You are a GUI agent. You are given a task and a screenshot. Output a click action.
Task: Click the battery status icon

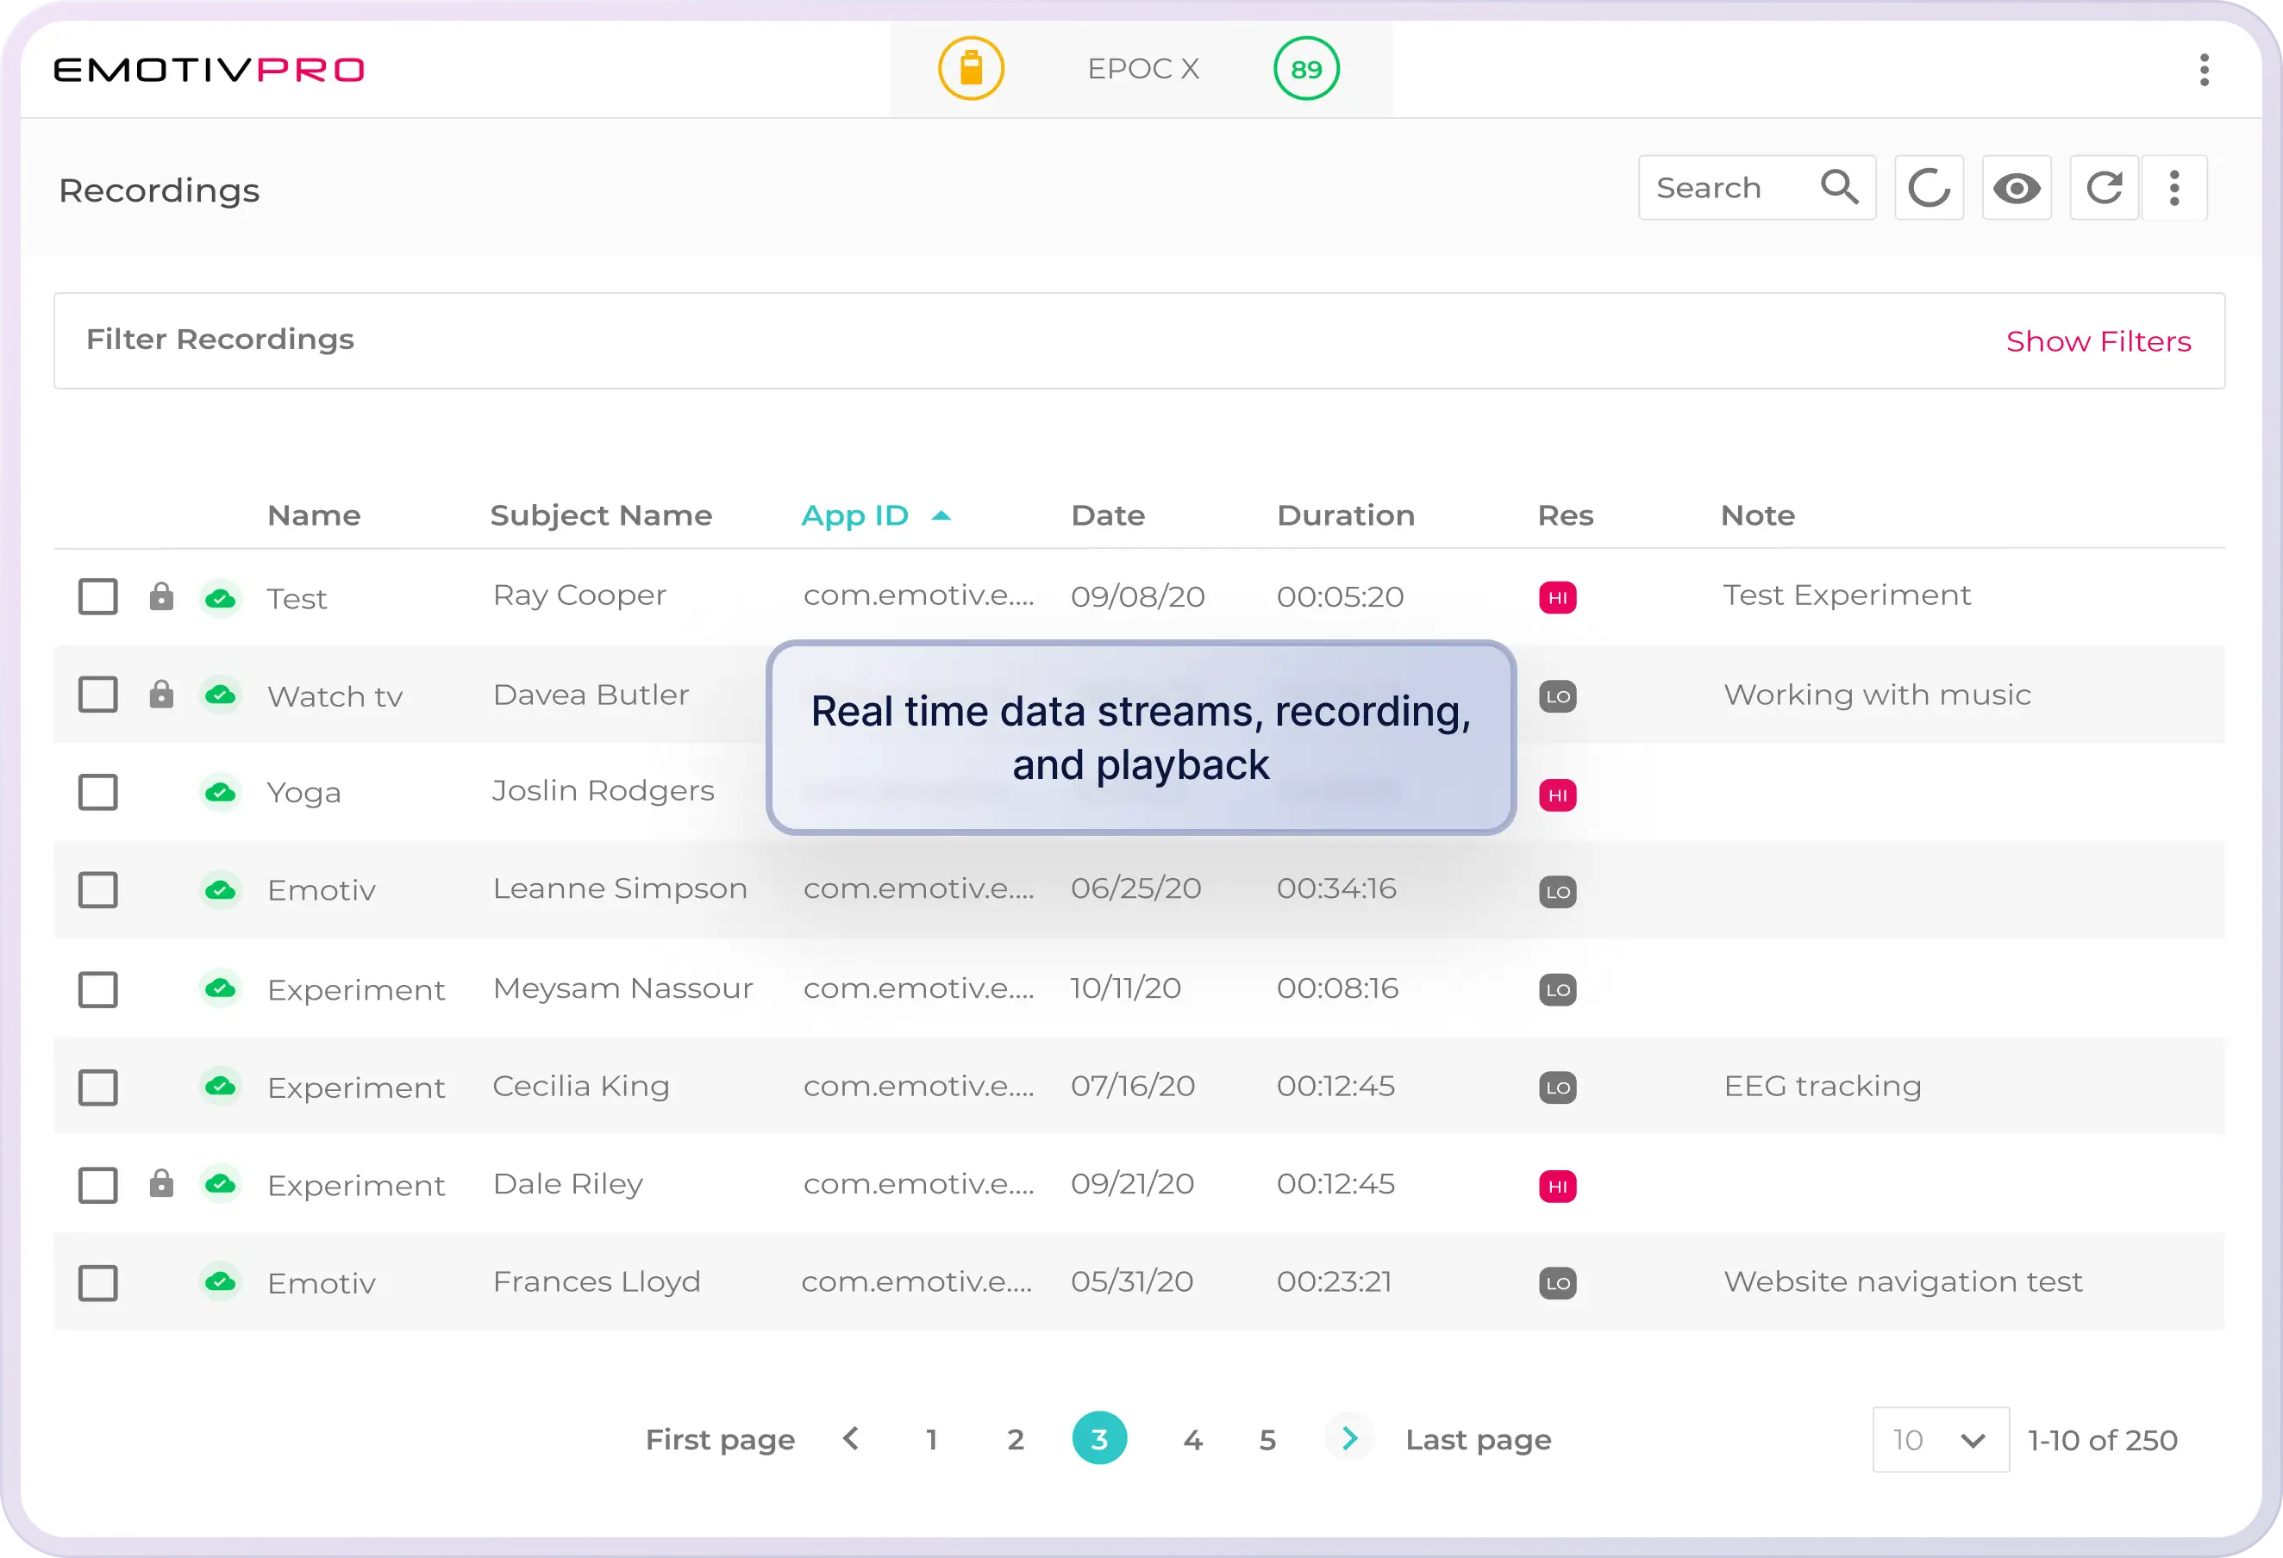(x=971, y=68)
